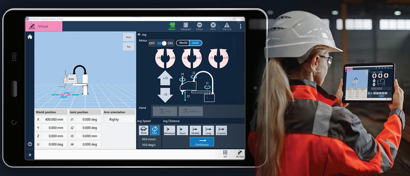Click the J3 joint position value

click(x=88, y=136)
